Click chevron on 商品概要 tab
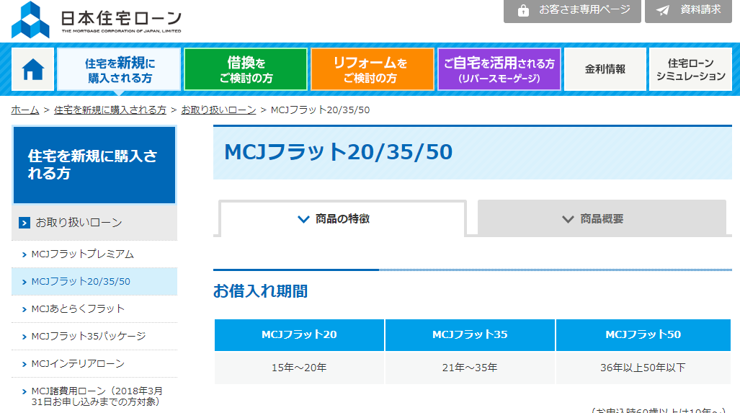This screenshot has height=413, width=740. point(568,220)
